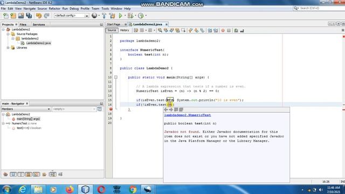Click the Shift Line Left icon

(210, 30)
